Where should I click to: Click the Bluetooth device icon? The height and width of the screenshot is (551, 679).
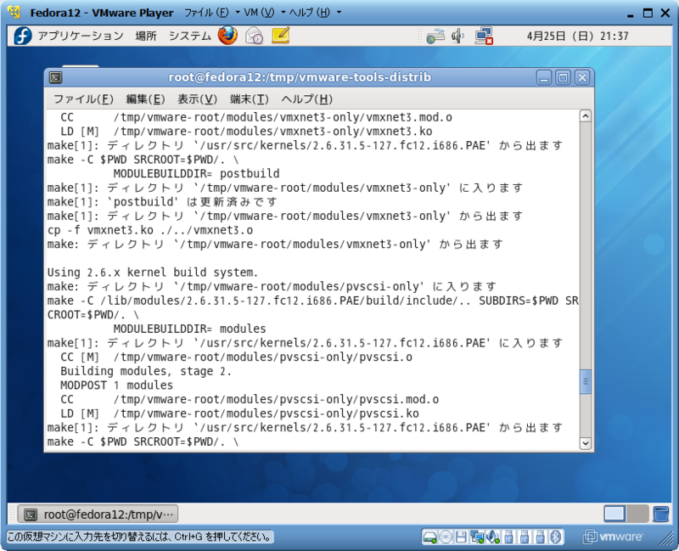coord(556,537)
